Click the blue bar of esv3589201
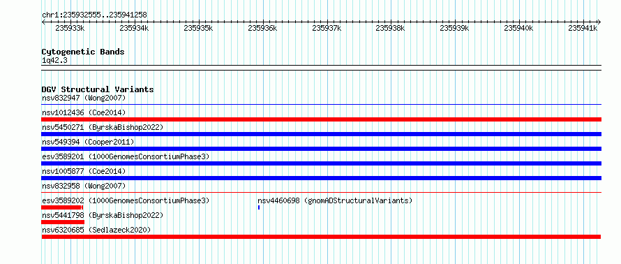 321,163
